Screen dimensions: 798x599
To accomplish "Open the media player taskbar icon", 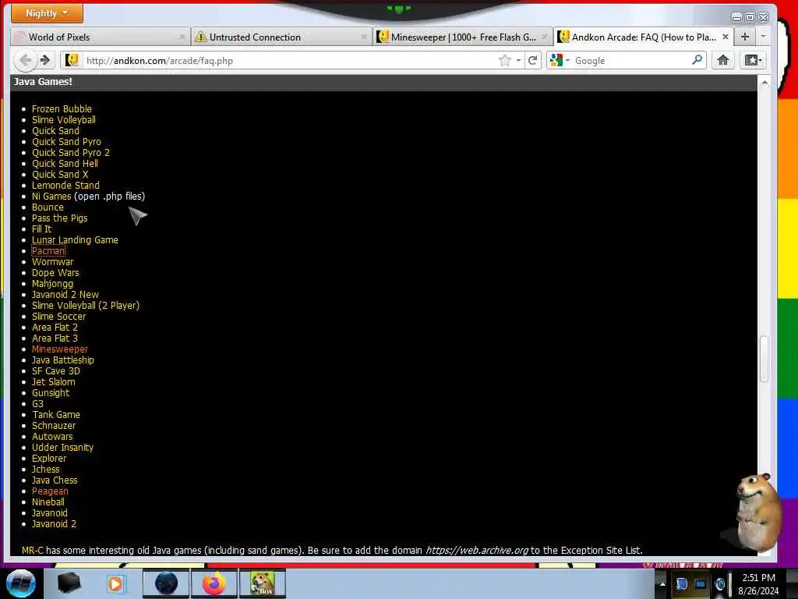I will coord(115,583).
